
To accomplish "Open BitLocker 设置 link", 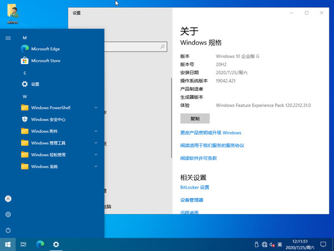I will [x=195, y=187].
